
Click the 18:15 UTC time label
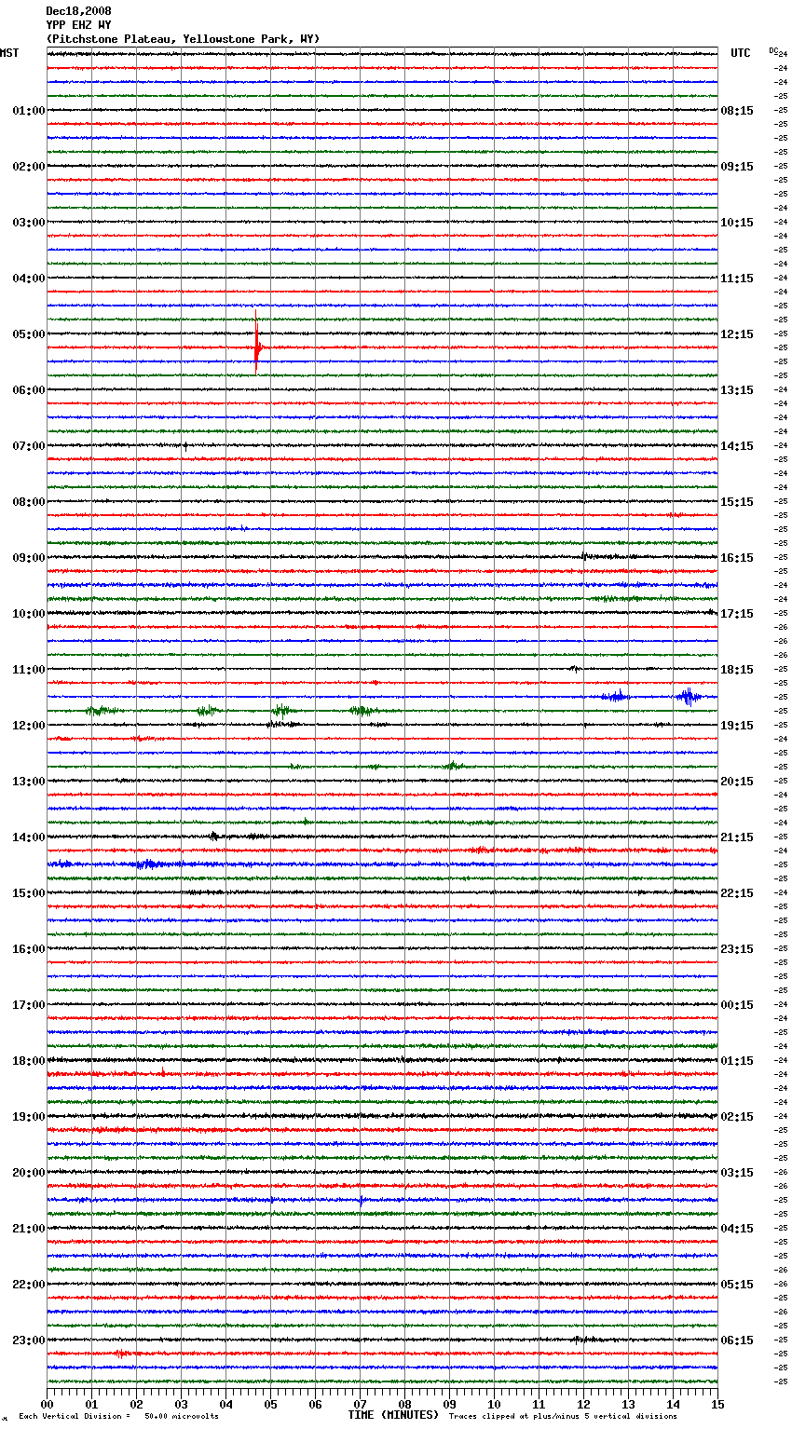[x=737, y=670]
